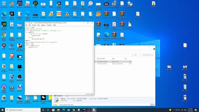Viewport: 199px width, 112px height.
Task: Click the refresh button in Explorer address bar
Action: pyautogui.click(x=136, y=55)
